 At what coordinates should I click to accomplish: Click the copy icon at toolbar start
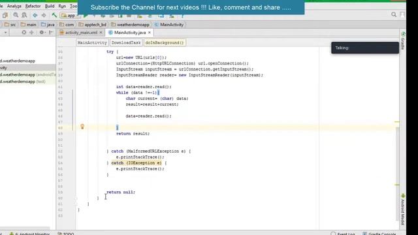pyautogui.click(x=5, y=15)
